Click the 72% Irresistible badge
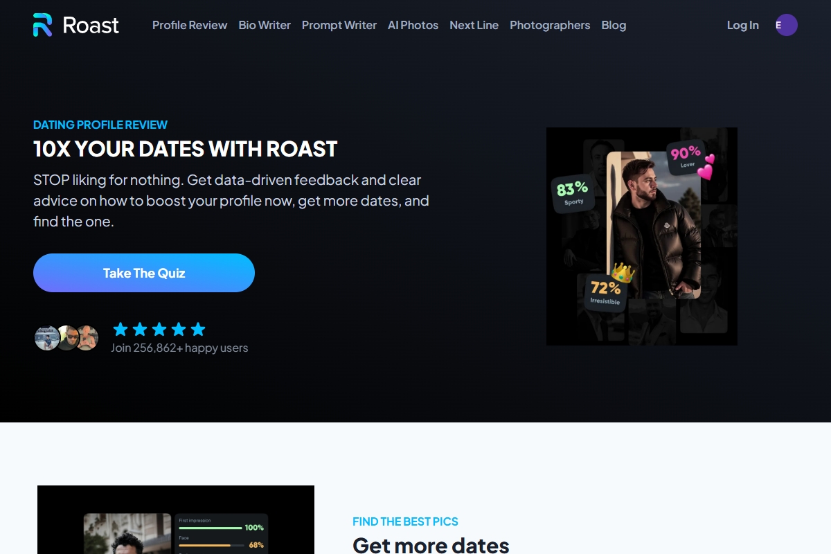This screenshot has width=831, height=554. [x=605, y=292]
